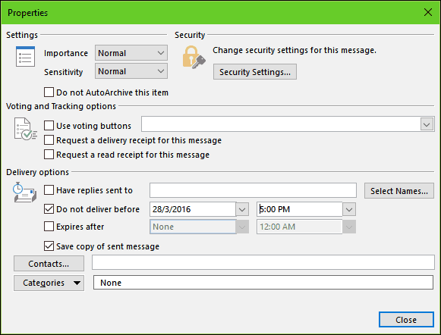Check Use voting buttons
Image resolution: width=441 pixels, height=335 pixels.
(49, 126)
